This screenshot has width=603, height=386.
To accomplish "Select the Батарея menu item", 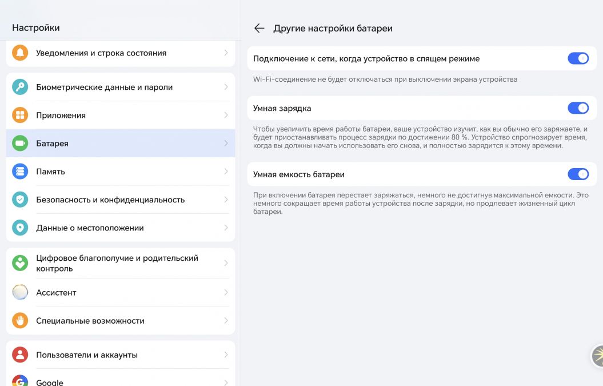I will coord(121,143).
